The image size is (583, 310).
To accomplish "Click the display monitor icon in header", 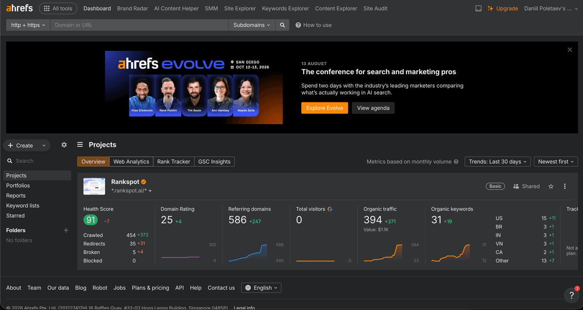I will click(x=479, y=8).
